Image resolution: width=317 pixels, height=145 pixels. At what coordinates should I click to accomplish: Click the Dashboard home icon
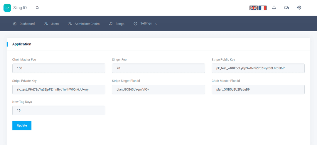pos(15,24)
